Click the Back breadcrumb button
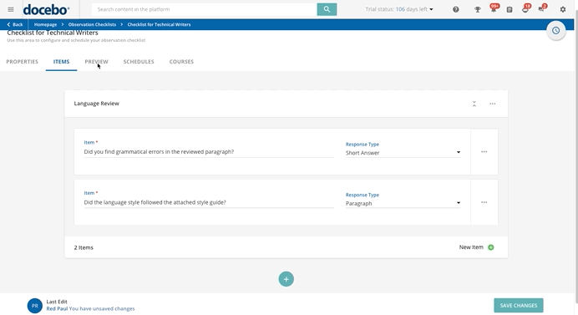This screenshot has width=578, height=315. [x=15, y=24]
